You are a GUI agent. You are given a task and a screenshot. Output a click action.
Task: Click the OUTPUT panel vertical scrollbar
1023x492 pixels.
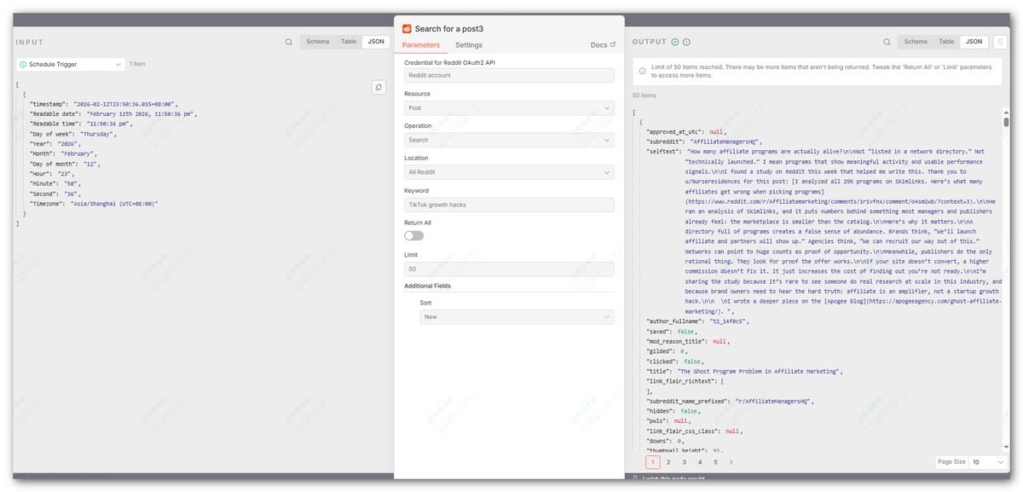1006,122
